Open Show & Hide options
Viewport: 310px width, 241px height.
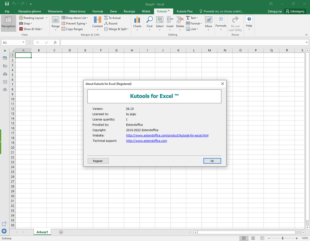31,29
